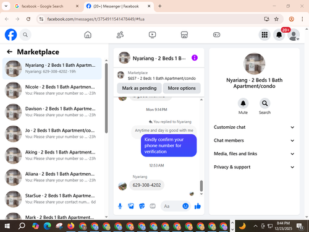Viewport: 309px width, 232px height.
Task: Launch Firefox from the taskbar
Action: pos(71,226)
